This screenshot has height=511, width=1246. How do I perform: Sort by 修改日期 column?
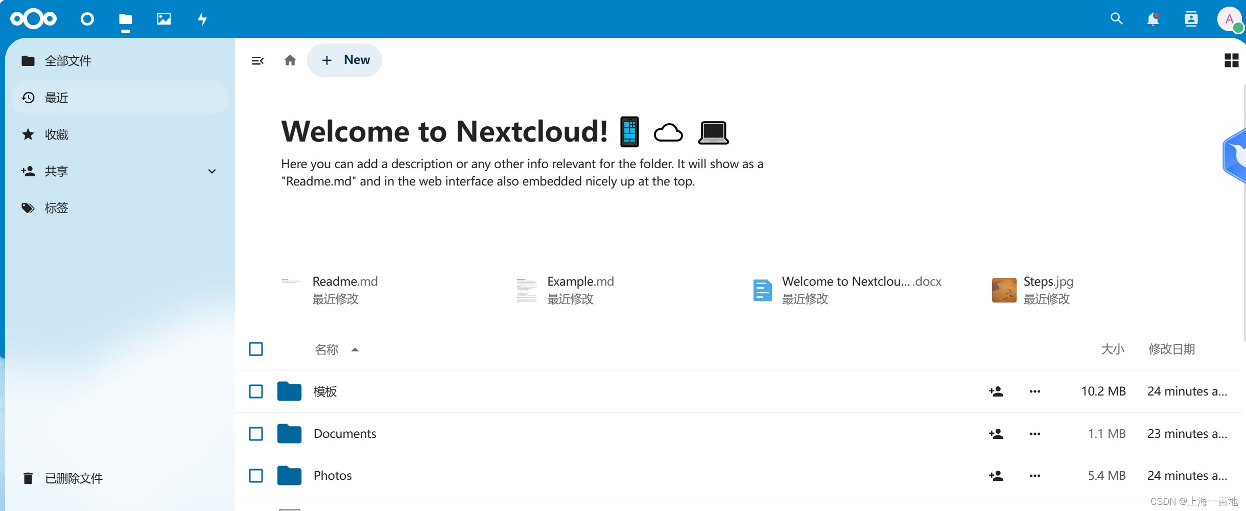point(1171,349)
